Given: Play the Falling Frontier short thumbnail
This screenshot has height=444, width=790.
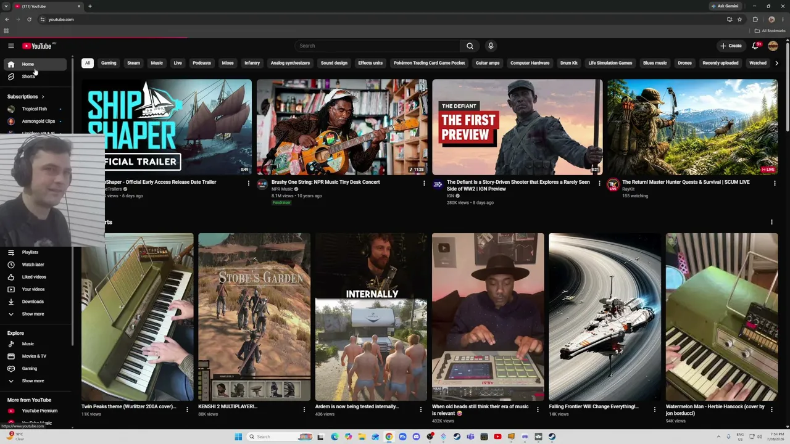Looking at the screenshot, I should (x=605, y=317).
